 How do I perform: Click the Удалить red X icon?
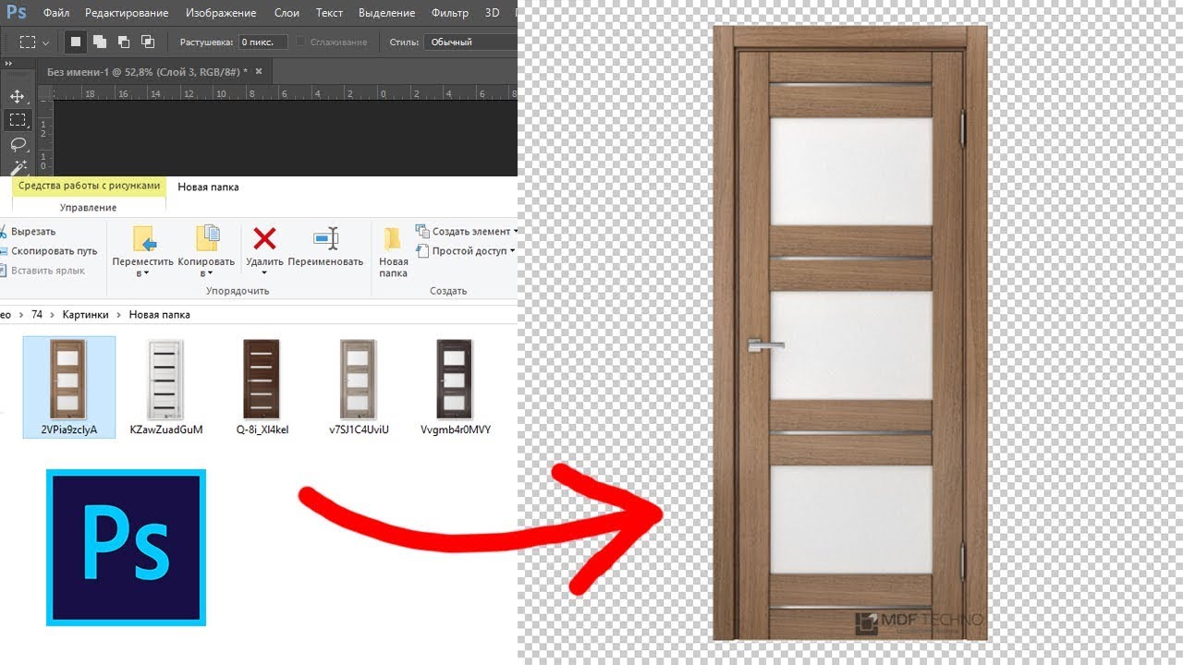(x=264, y=239)
